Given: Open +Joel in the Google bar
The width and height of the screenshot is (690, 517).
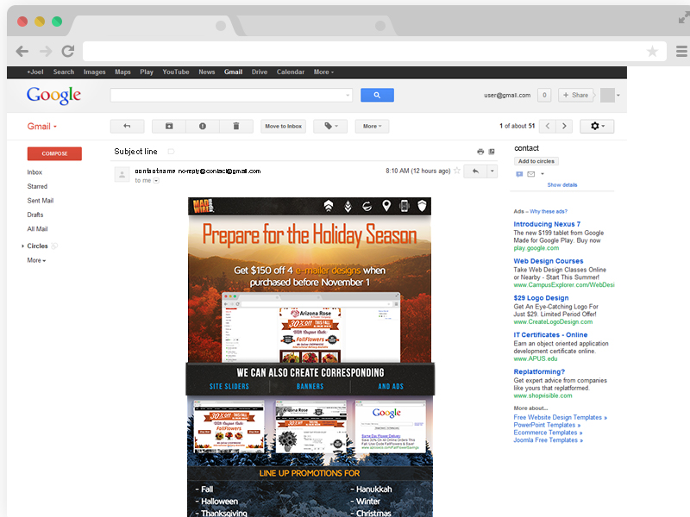Looking at the screenshot, I should (35, 72).
